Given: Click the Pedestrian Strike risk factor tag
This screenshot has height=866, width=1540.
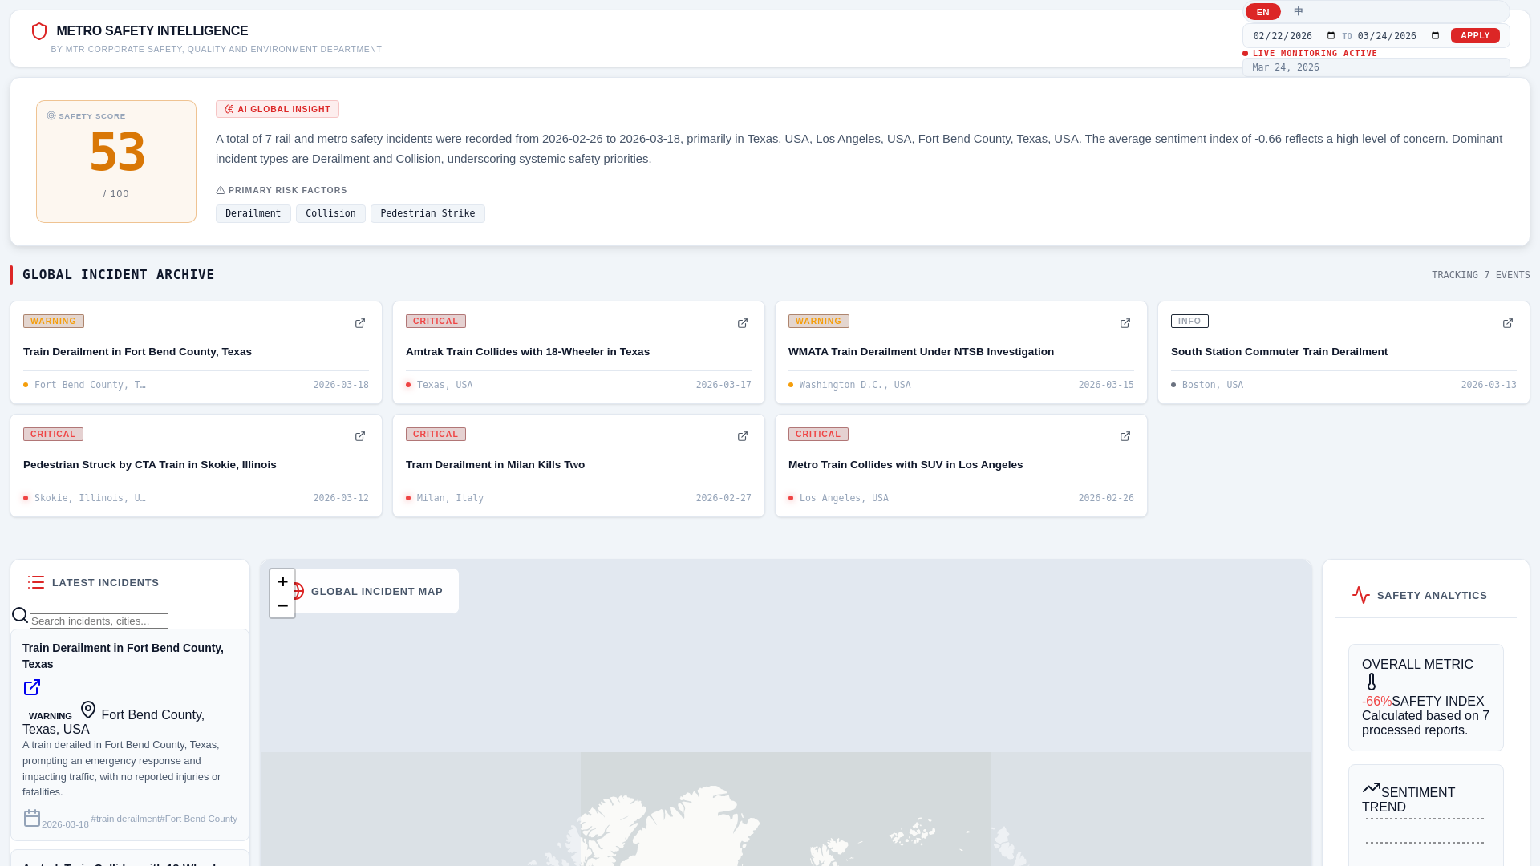Looking at the screenshot, I should (x=428, y=213).
